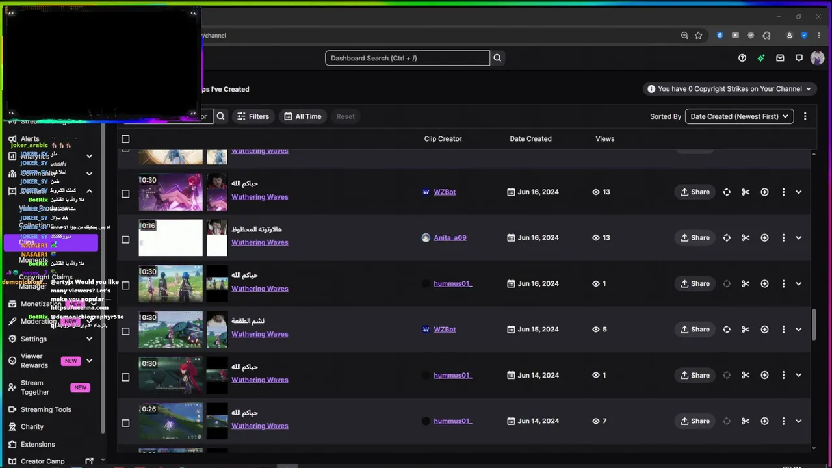Open the Sorted By Date Created dropdown
Viewport: 832px width, 468px height.
coord(739,116)
